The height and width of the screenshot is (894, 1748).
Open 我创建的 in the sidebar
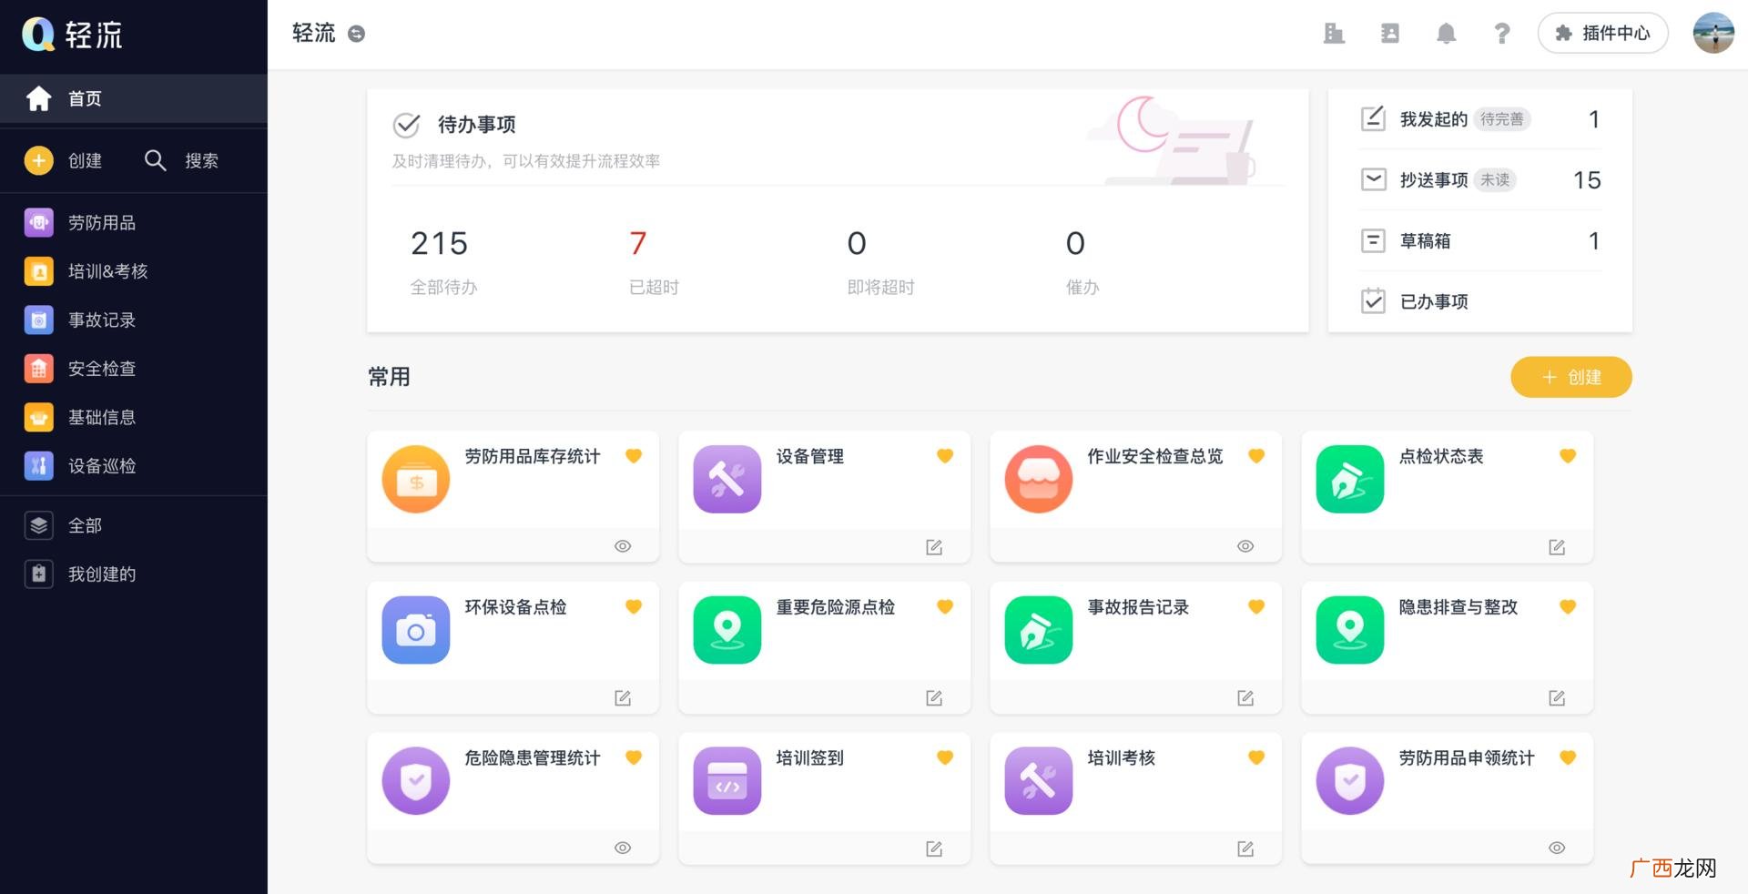134,574
